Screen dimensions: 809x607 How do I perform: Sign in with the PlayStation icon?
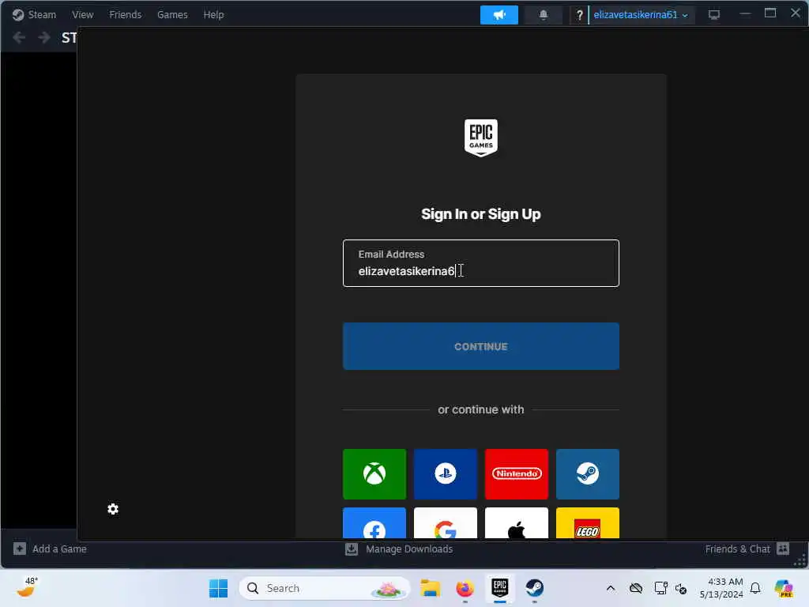(x=446, y=474)
